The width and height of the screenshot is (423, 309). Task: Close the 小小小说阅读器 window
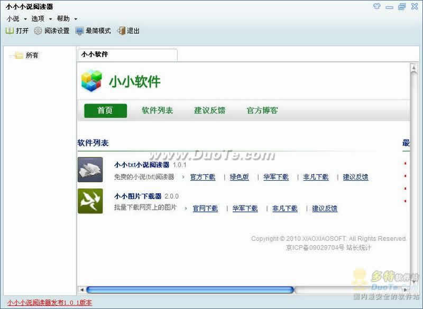click(415, 6)
